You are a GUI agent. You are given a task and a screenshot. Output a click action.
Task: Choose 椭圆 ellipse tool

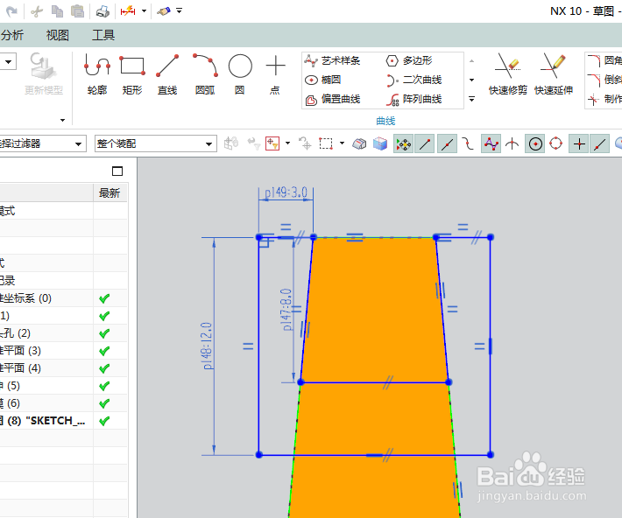[x=323, y=80]
